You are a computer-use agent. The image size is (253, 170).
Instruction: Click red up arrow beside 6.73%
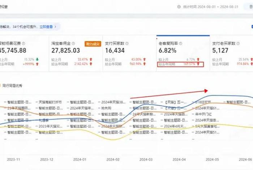[198, 59]
